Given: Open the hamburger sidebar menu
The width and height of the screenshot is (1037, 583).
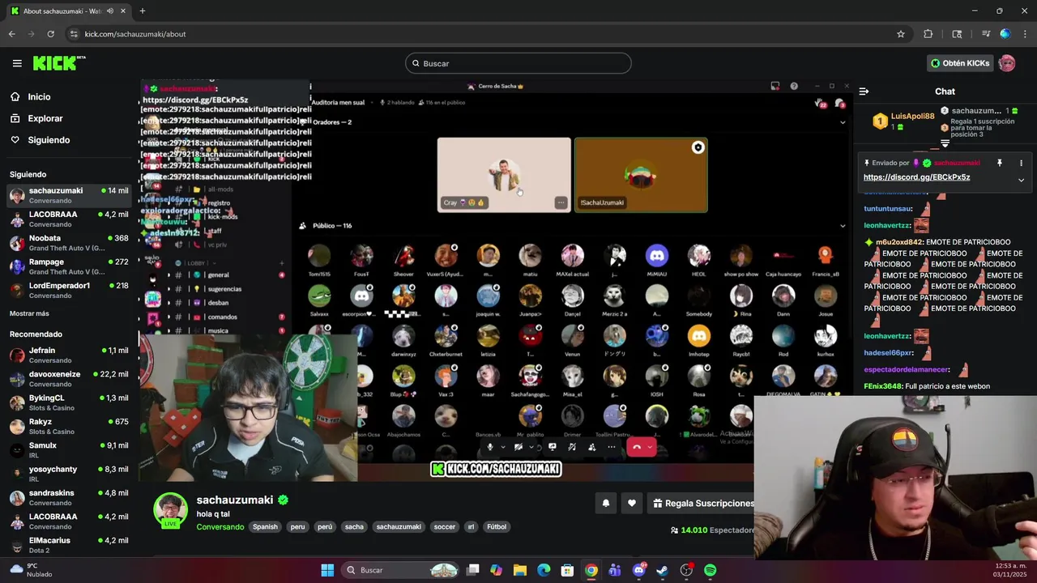Looking at the screenshot, I should point(17,63).
